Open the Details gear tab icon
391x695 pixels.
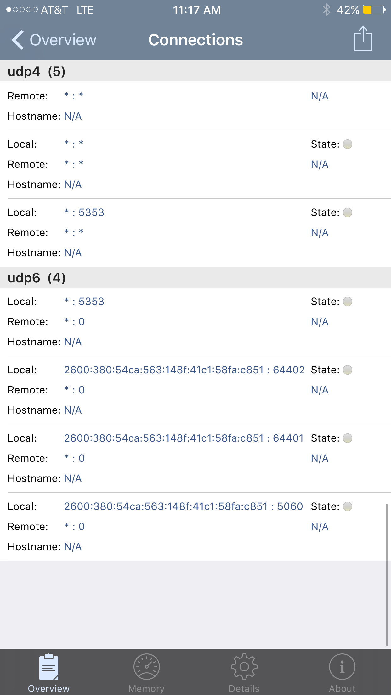point(244,667)
